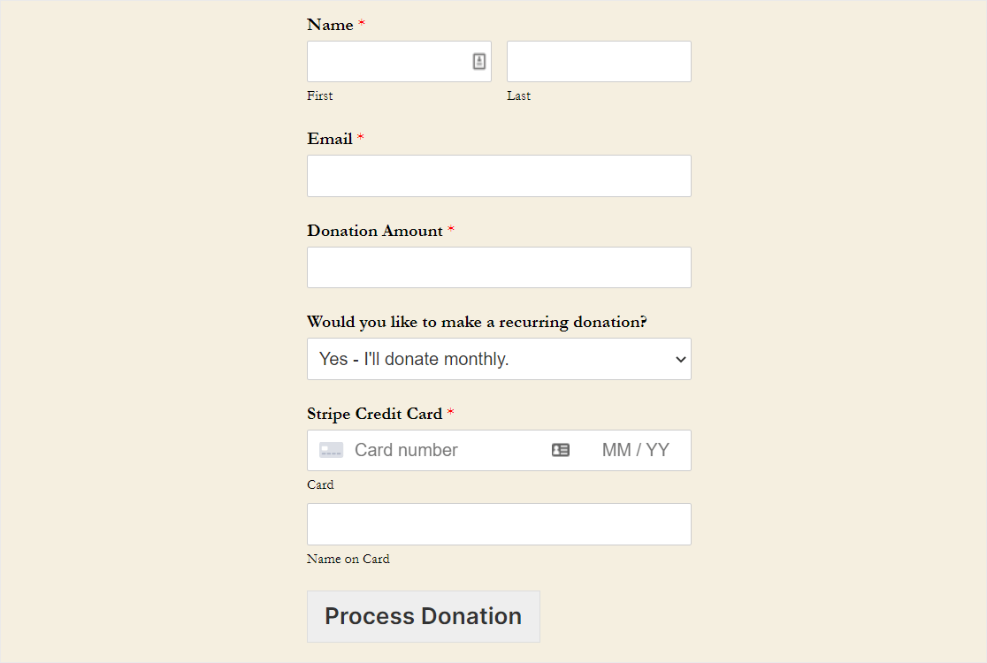
Task: Click the credit card icon before Card number
Action: [332, 450]
